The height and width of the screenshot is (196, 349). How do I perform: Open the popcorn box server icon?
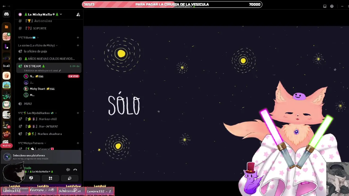point(6,76)
